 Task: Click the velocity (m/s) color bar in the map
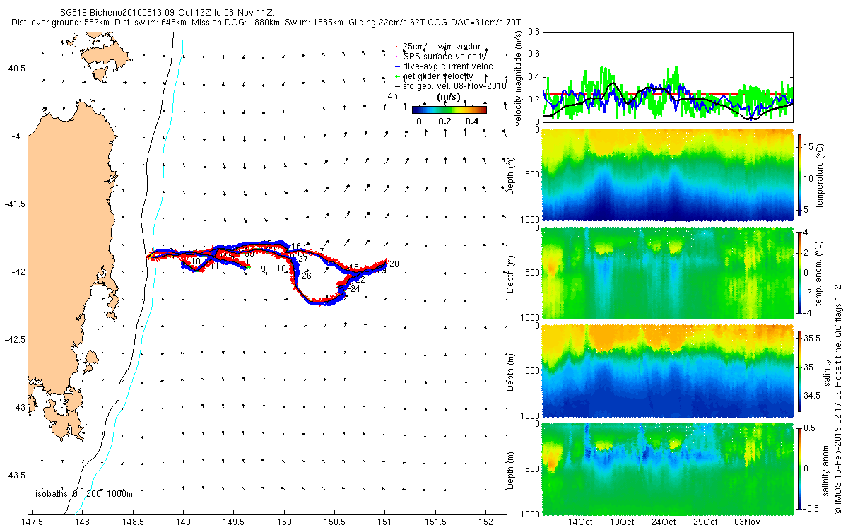point(449,110)
